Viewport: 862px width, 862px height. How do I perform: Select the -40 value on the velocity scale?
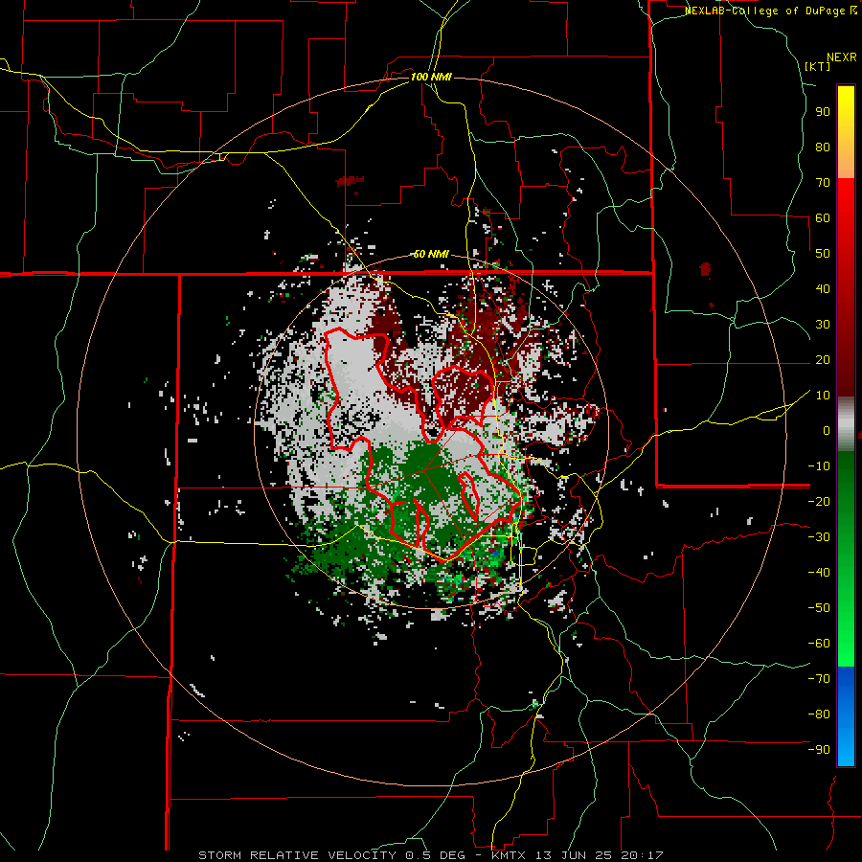coord(819,573)
